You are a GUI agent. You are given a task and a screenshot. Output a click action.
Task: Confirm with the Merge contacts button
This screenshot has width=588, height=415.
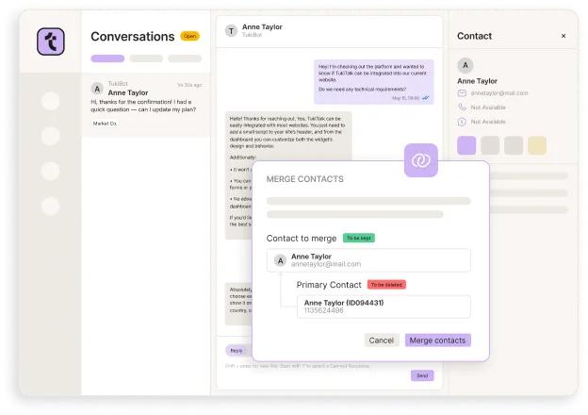click(x=437, y=340)
